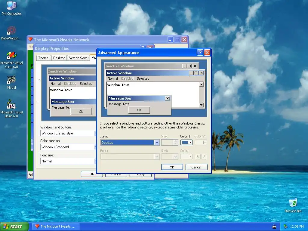308x231 pixels.
Task: Click Message Box OK in Display Properties preview
Action: pyautogui.click(x=81, y=112)
